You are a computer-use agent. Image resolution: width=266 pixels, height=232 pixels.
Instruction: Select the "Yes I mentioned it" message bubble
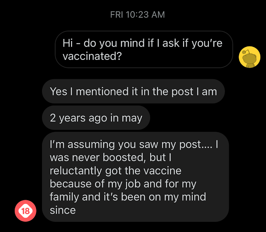coord(133,91)
